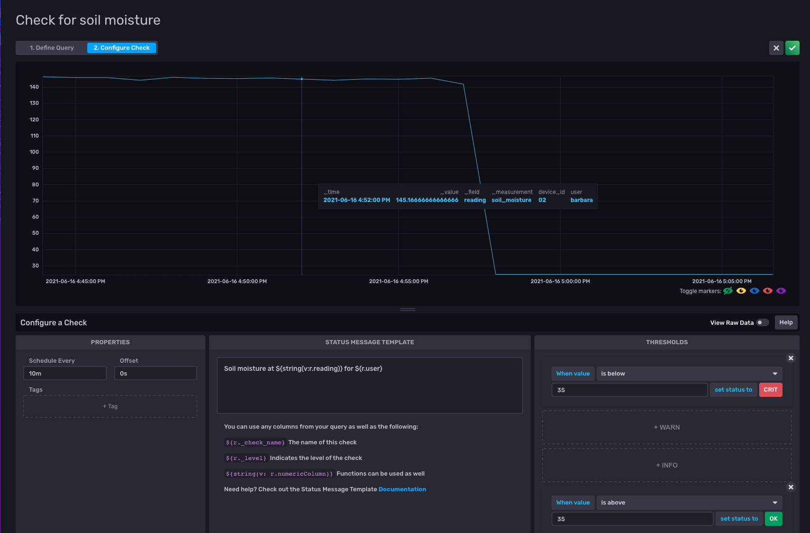Open the Status Message Template Documentation link
The image size is (810, 533).
(x=402, y=489)
